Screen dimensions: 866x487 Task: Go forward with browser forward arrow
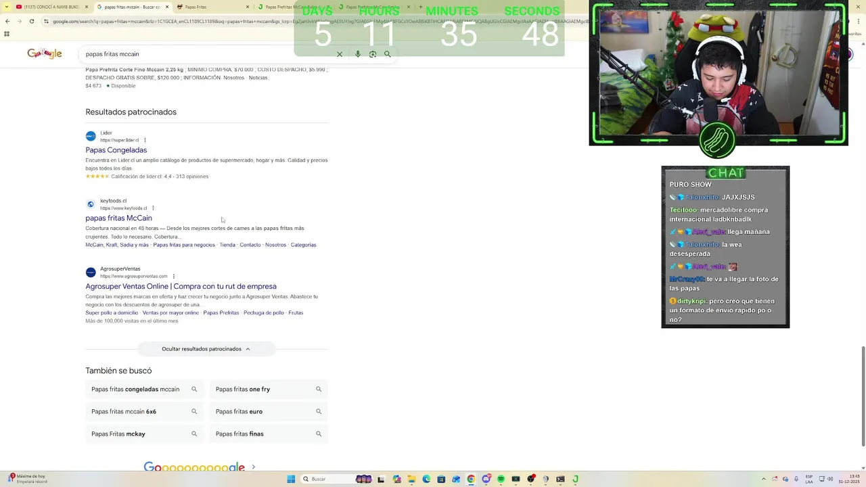[x=19, y=21]
